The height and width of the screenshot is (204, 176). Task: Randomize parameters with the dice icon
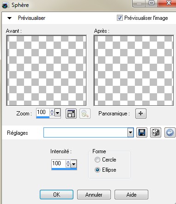[x=156, y=132]
